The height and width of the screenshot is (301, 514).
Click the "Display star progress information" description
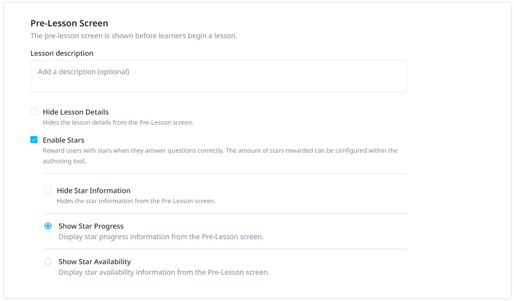[161, 237]
